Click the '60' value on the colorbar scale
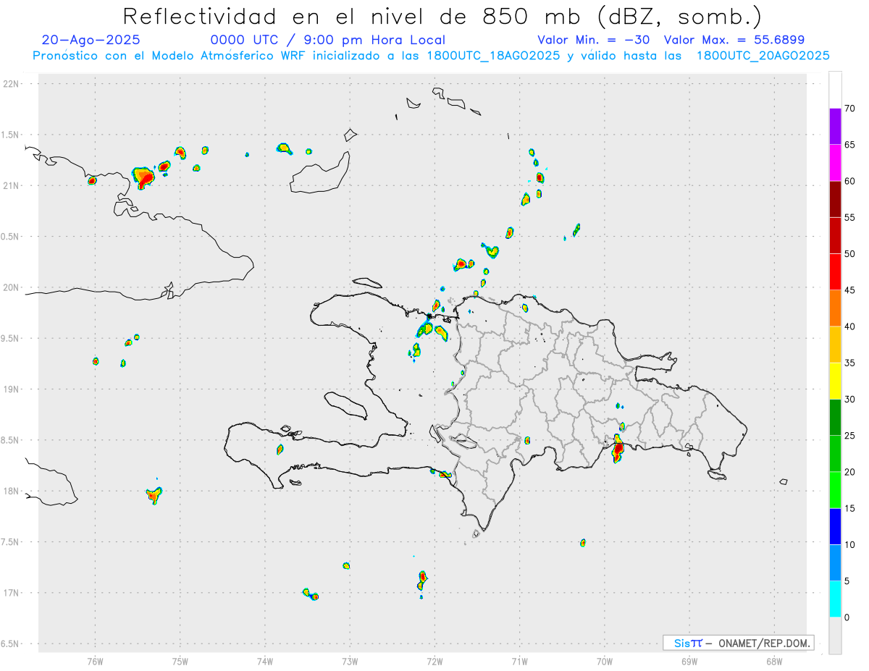 coord(849,181)
